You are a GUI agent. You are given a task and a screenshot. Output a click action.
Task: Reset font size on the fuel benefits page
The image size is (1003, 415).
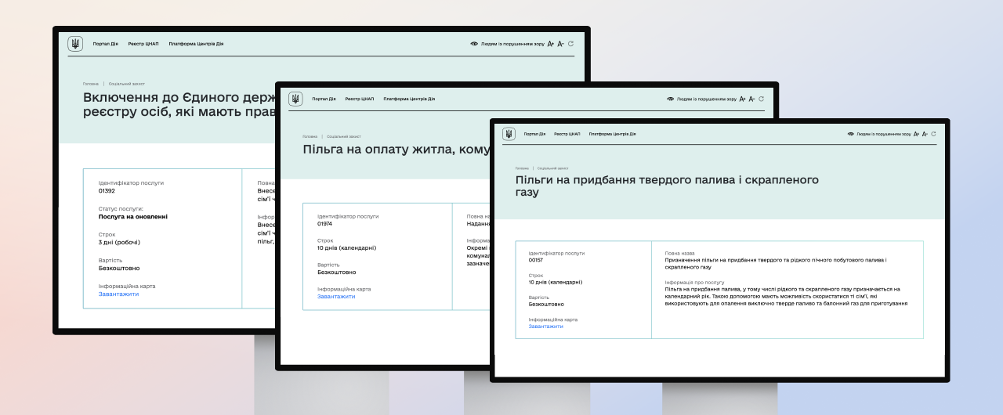point(934,134)
